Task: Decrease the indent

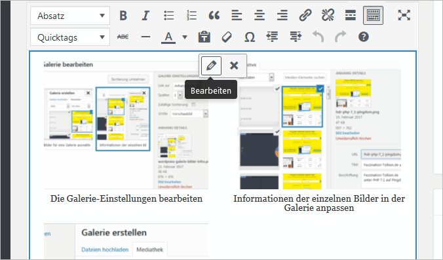Action: (273, 37)
